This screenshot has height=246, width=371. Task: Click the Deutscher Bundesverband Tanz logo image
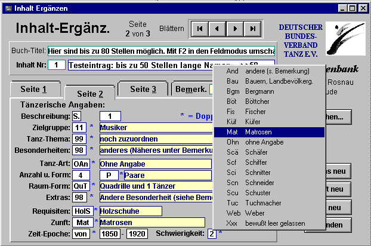click(345, 38)
